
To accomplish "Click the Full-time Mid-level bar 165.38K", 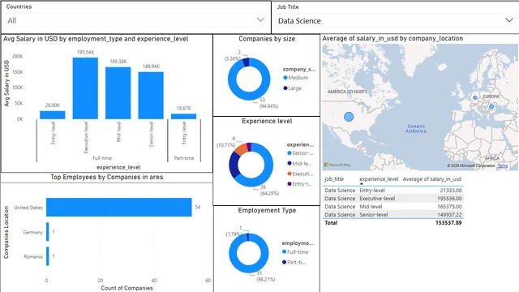I will [x=118, y=93].
